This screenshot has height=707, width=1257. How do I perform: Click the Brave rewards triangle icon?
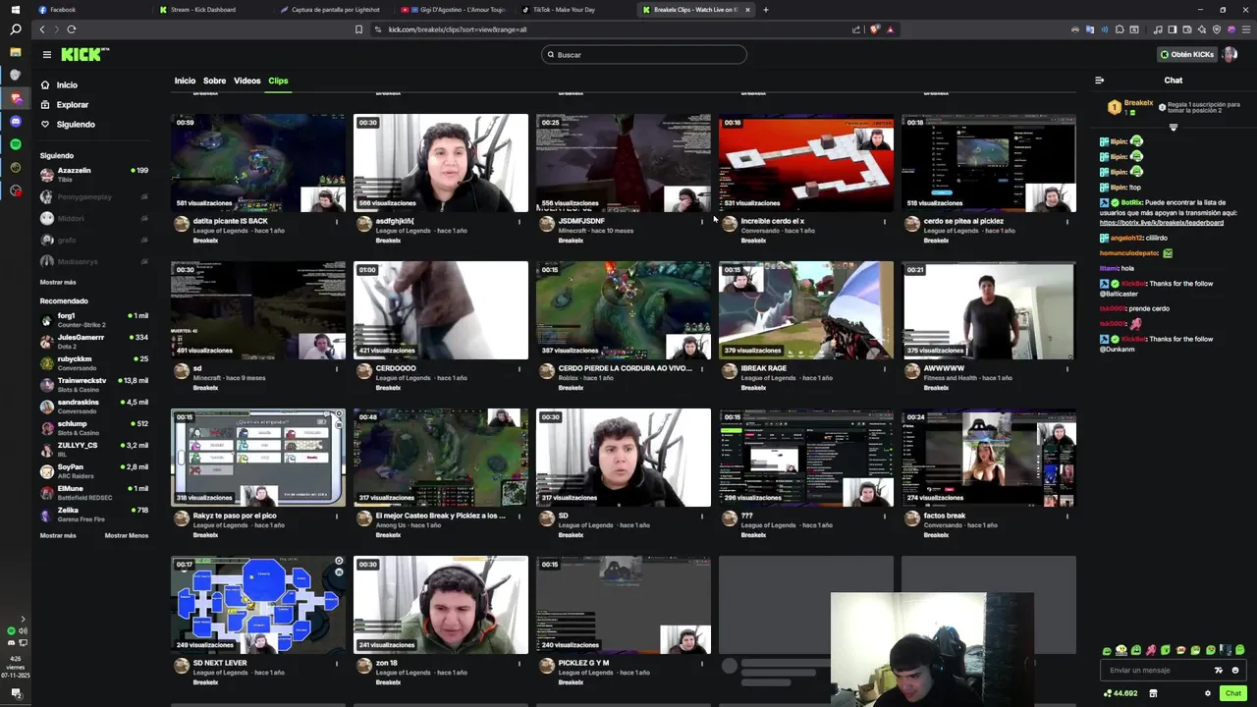(x=891, y=29)
